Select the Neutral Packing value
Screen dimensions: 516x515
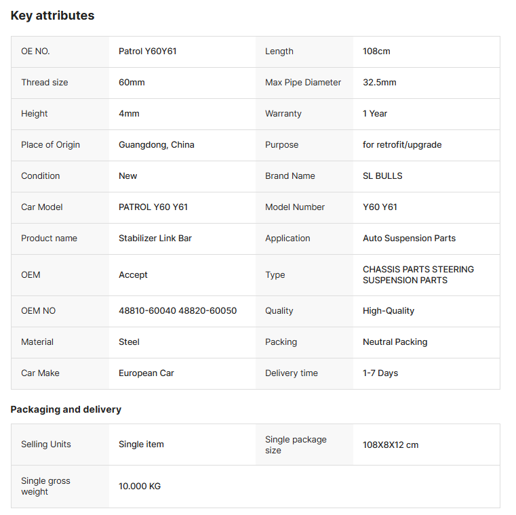click(395, 342)
